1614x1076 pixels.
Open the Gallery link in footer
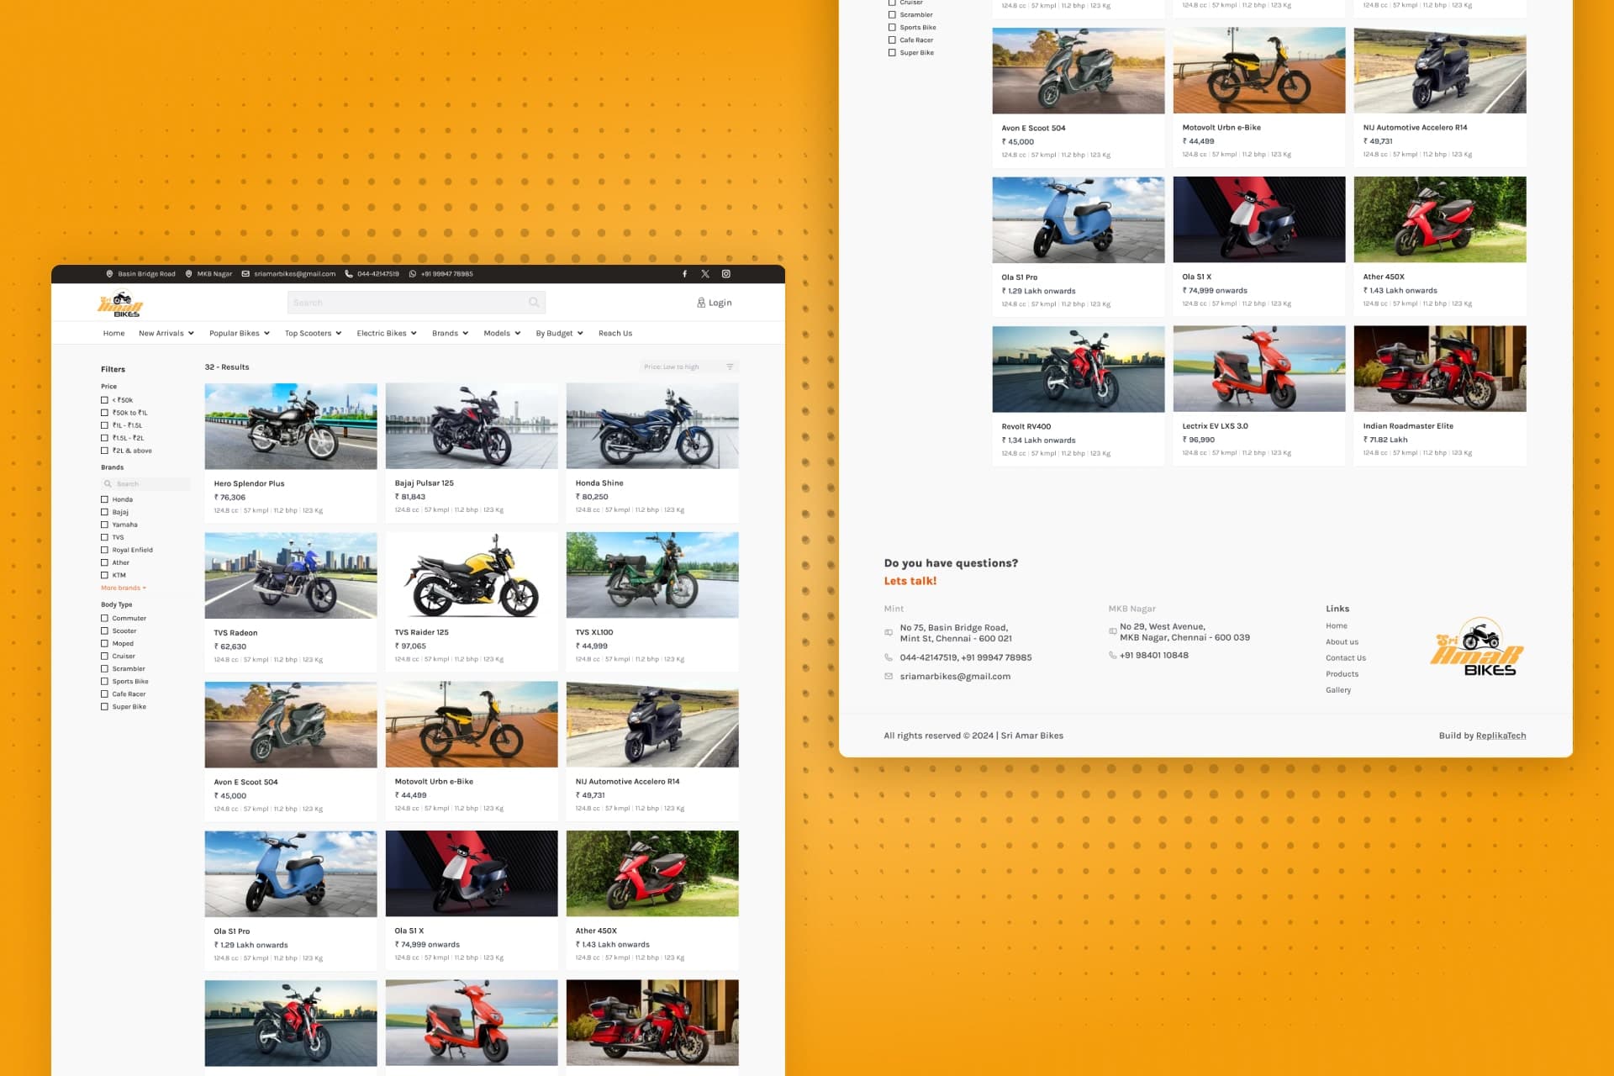click(1338, 690)
